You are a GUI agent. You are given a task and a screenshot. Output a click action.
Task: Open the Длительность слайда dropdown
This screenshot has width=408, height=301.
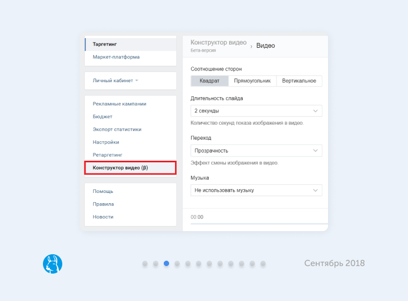(x=256, y=111)
